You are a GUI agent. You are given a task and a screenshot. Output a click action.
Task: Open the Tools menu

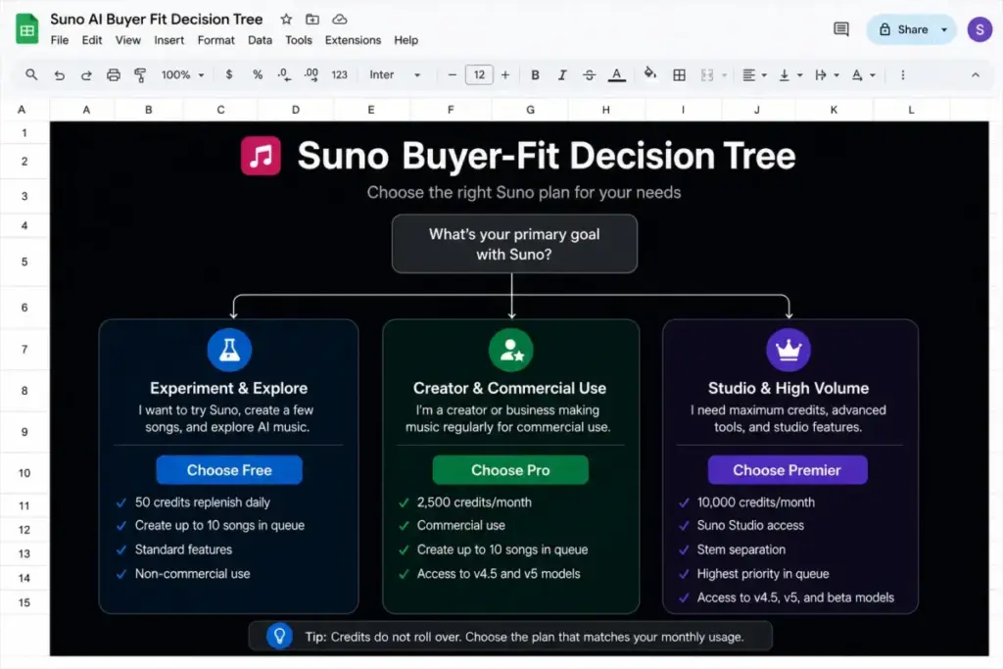[x=298, y=40]
